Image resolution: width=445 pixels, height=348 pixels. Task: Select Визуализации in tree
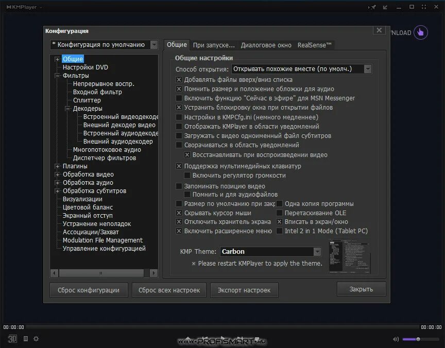(82, 199)
